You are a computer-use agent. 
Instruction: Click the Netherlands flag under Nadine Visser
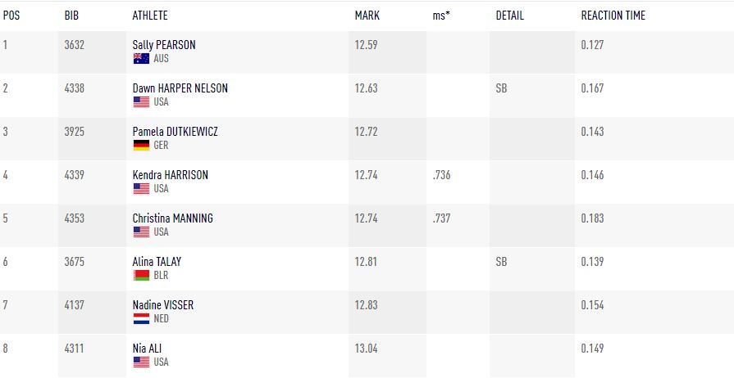[x=141, y=319]
